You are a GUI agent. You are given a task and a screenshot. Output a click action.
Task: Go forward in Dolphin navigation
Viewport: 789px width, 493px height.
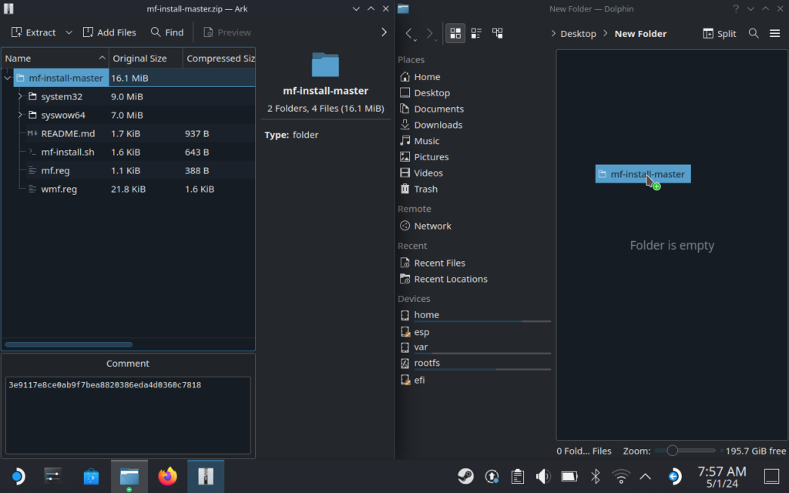(429, 33)
